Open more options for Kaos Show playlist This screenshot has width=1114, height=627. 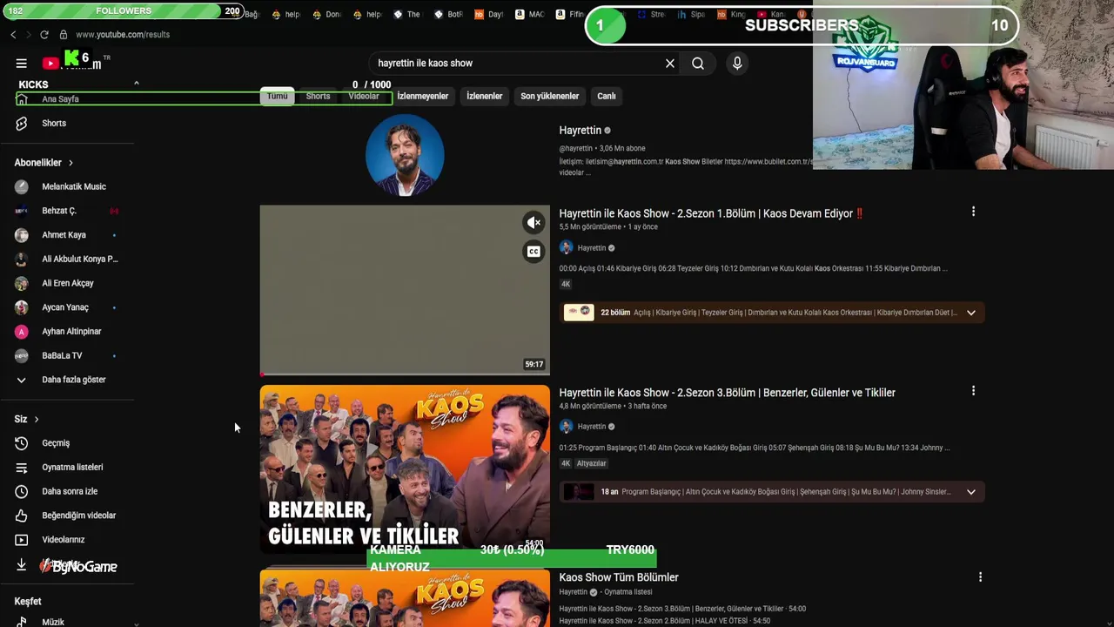[980, 577]
